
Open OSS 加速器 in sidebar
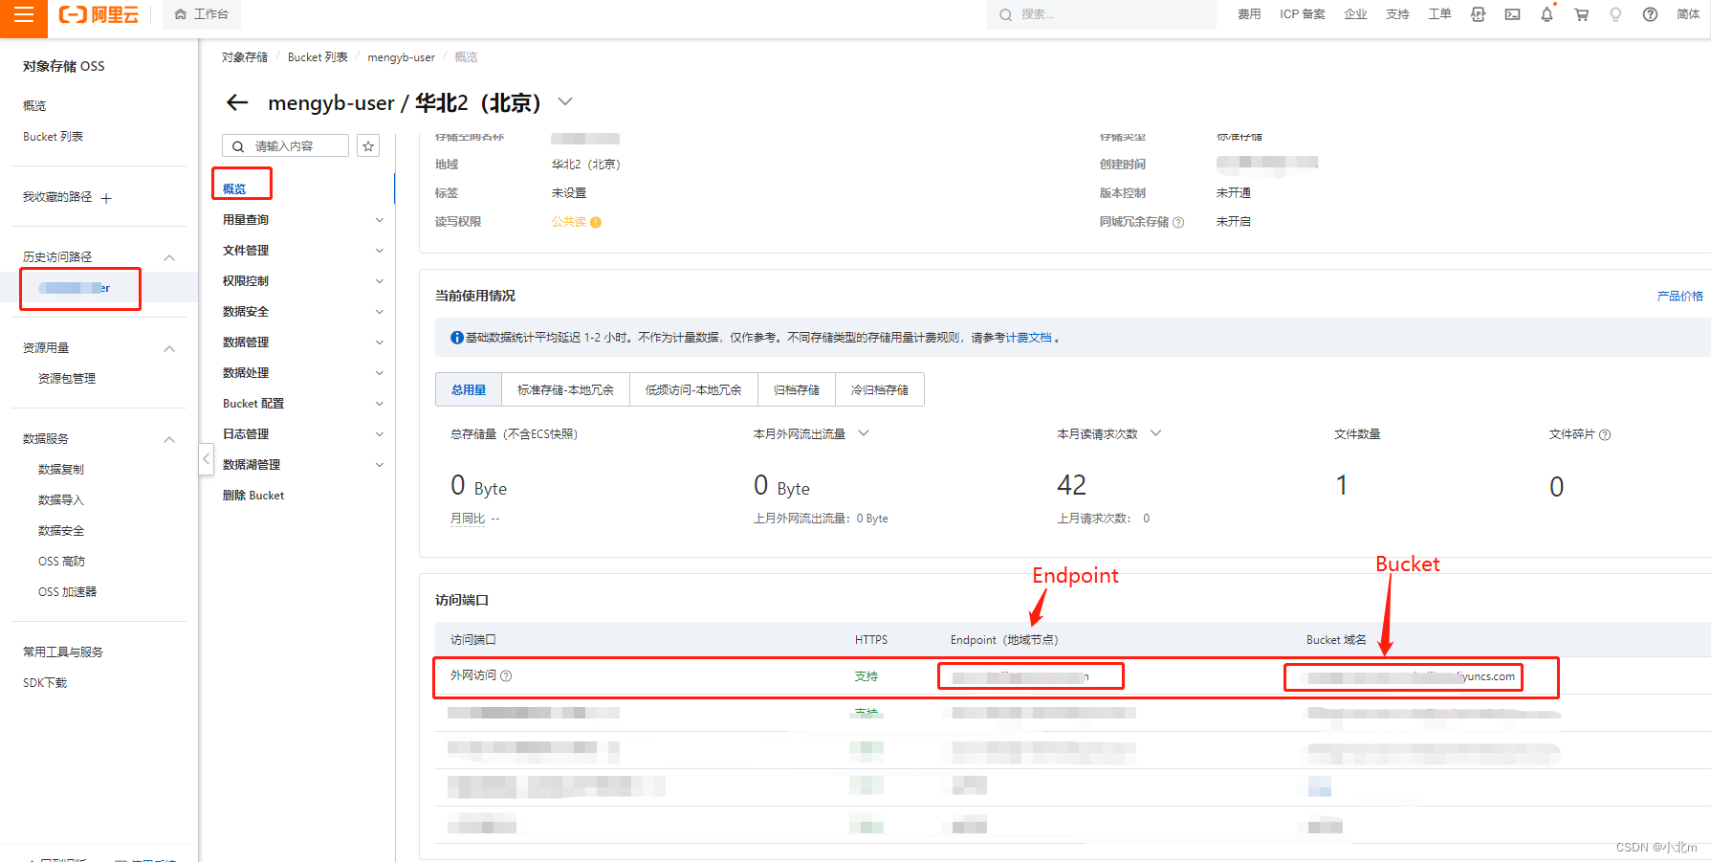[67, 592]
